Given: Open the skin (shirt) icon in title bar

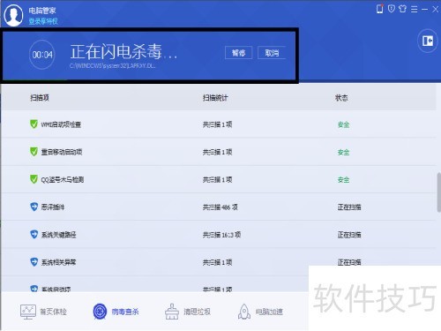Looking at the screenshot, I should 402,9.
